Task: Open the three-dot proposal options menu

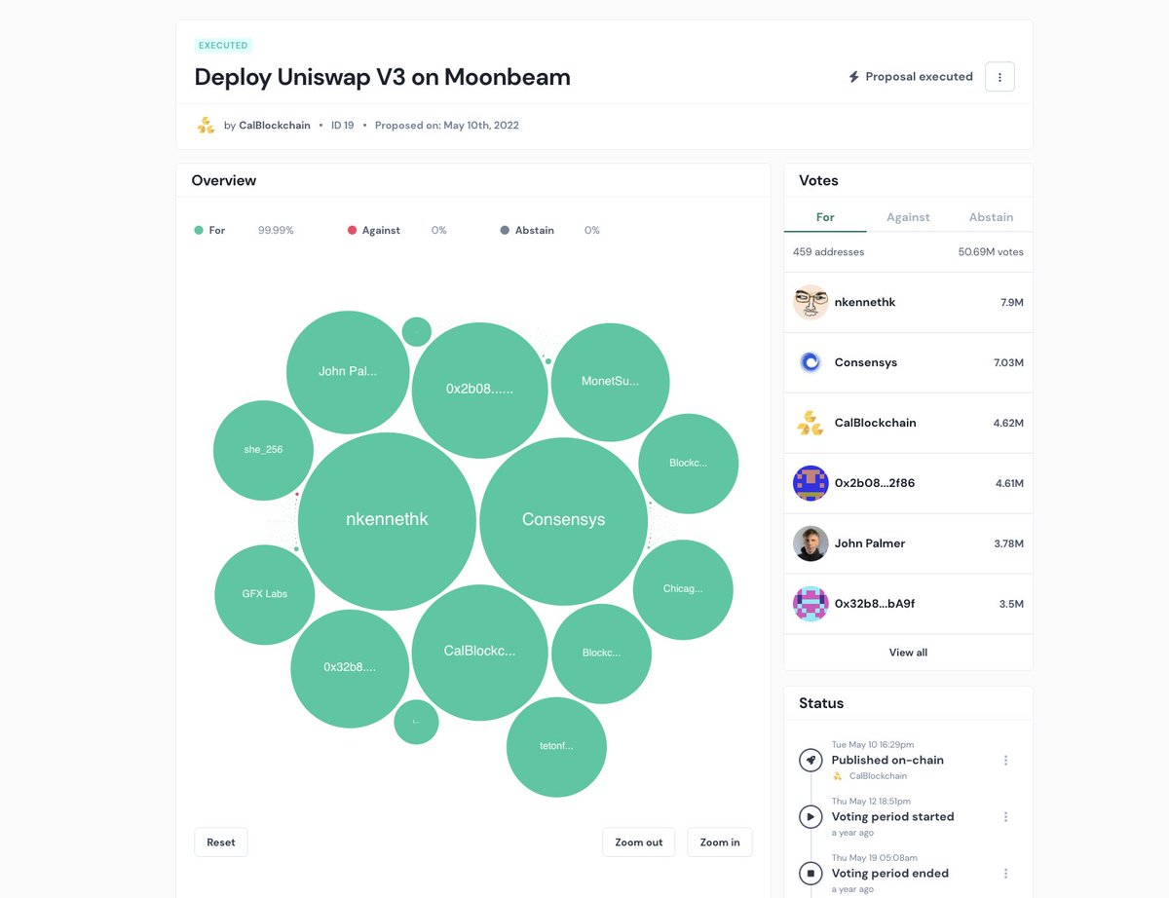Action: (999, 77)
